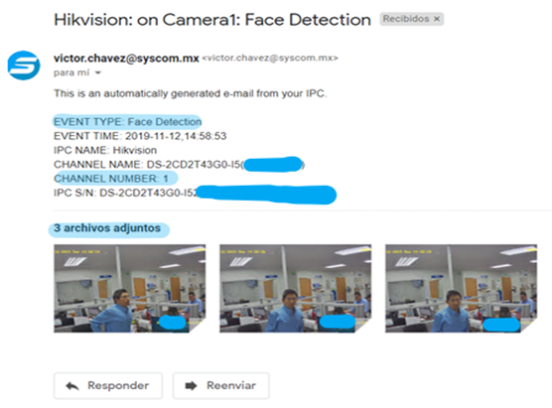Click the EVENT TIME line text

[140, 136]
